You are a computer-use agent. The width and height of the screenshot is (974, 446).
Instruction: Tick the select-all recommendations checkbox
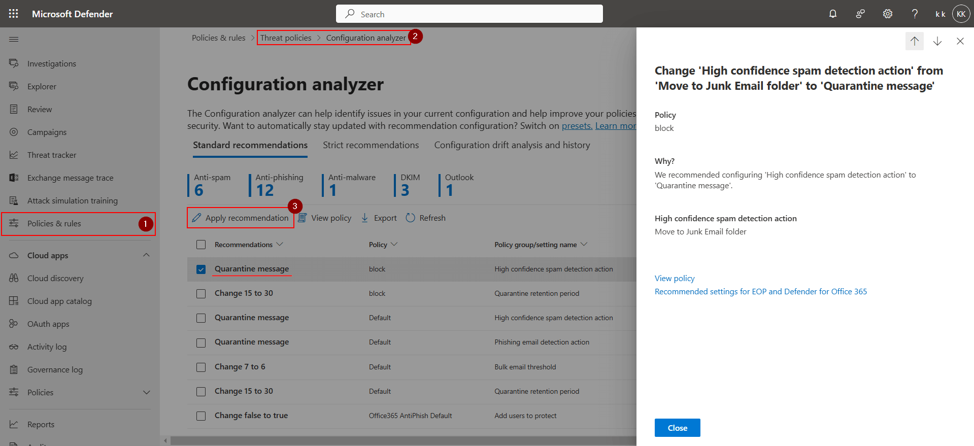pos(201,245)
